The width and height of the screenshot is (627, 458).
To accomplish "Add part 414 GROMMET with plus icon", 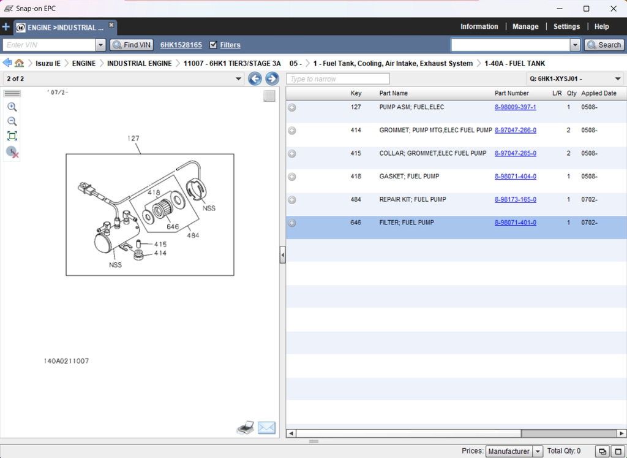I will [292, 131].
